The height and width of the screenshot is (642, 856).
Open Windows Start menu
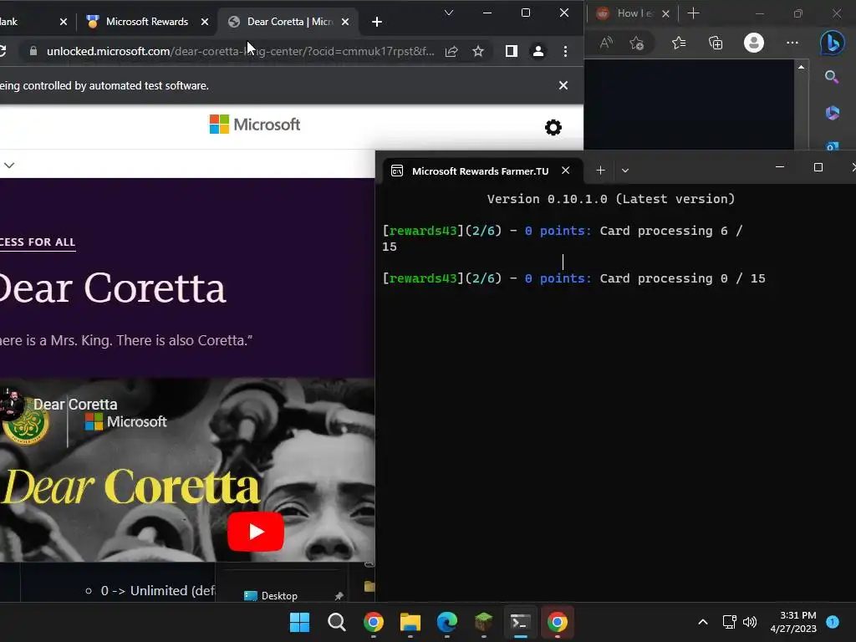(300, 622)
